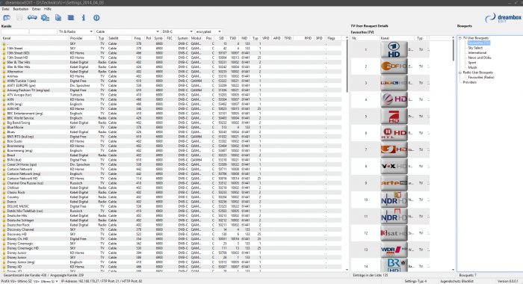Click the blue info 'i' toolbar icon
This screenshot has height=284, width=523.
tap(84, 18)
